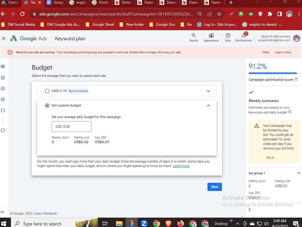Open the Google Sheet bookmark folder
This screenshot has width=302, height=227.
100,25
